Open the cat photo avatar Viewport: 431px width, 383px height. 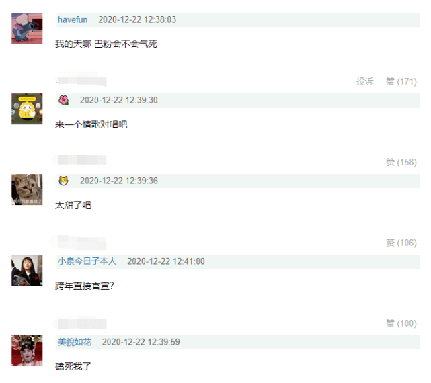point(27,189)
